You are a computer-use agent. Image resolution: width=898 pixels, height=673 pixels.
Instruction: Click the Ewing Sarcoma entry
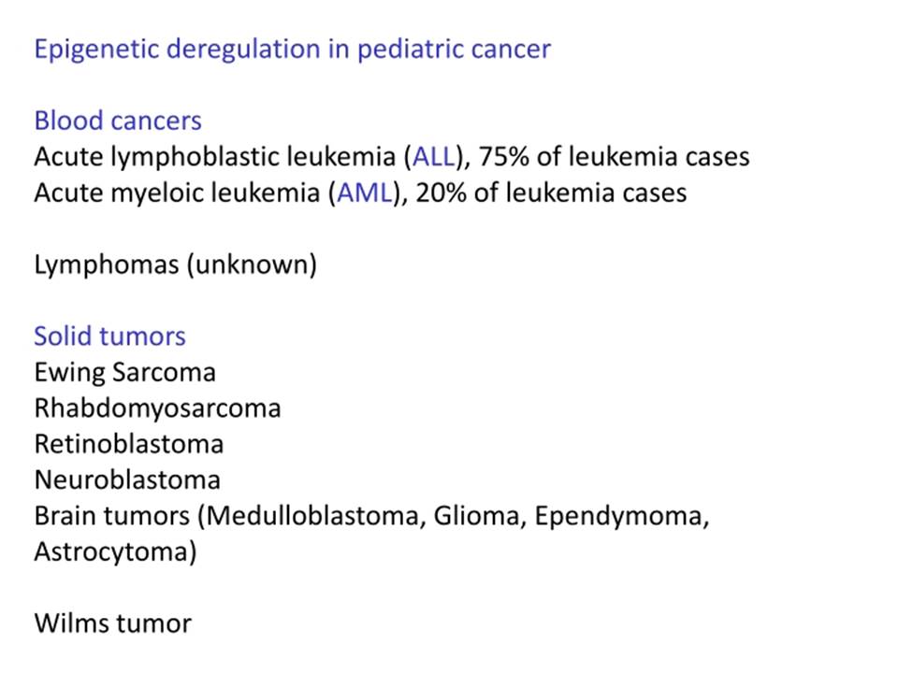click(x=124, y=373)
